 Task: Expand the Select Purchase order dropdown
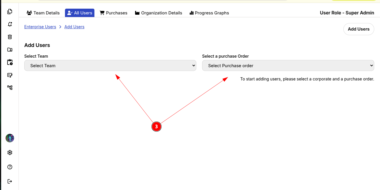288,65
